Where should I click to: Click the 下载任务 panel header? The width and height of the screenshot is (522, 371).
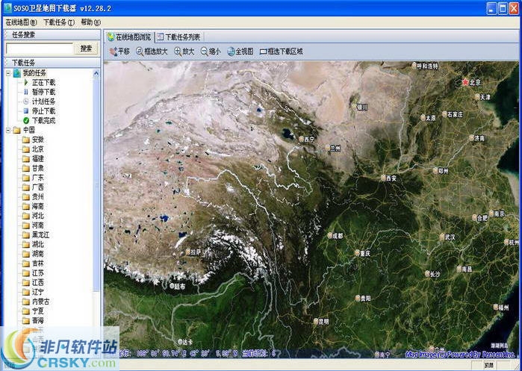click(x=52, y=62)
